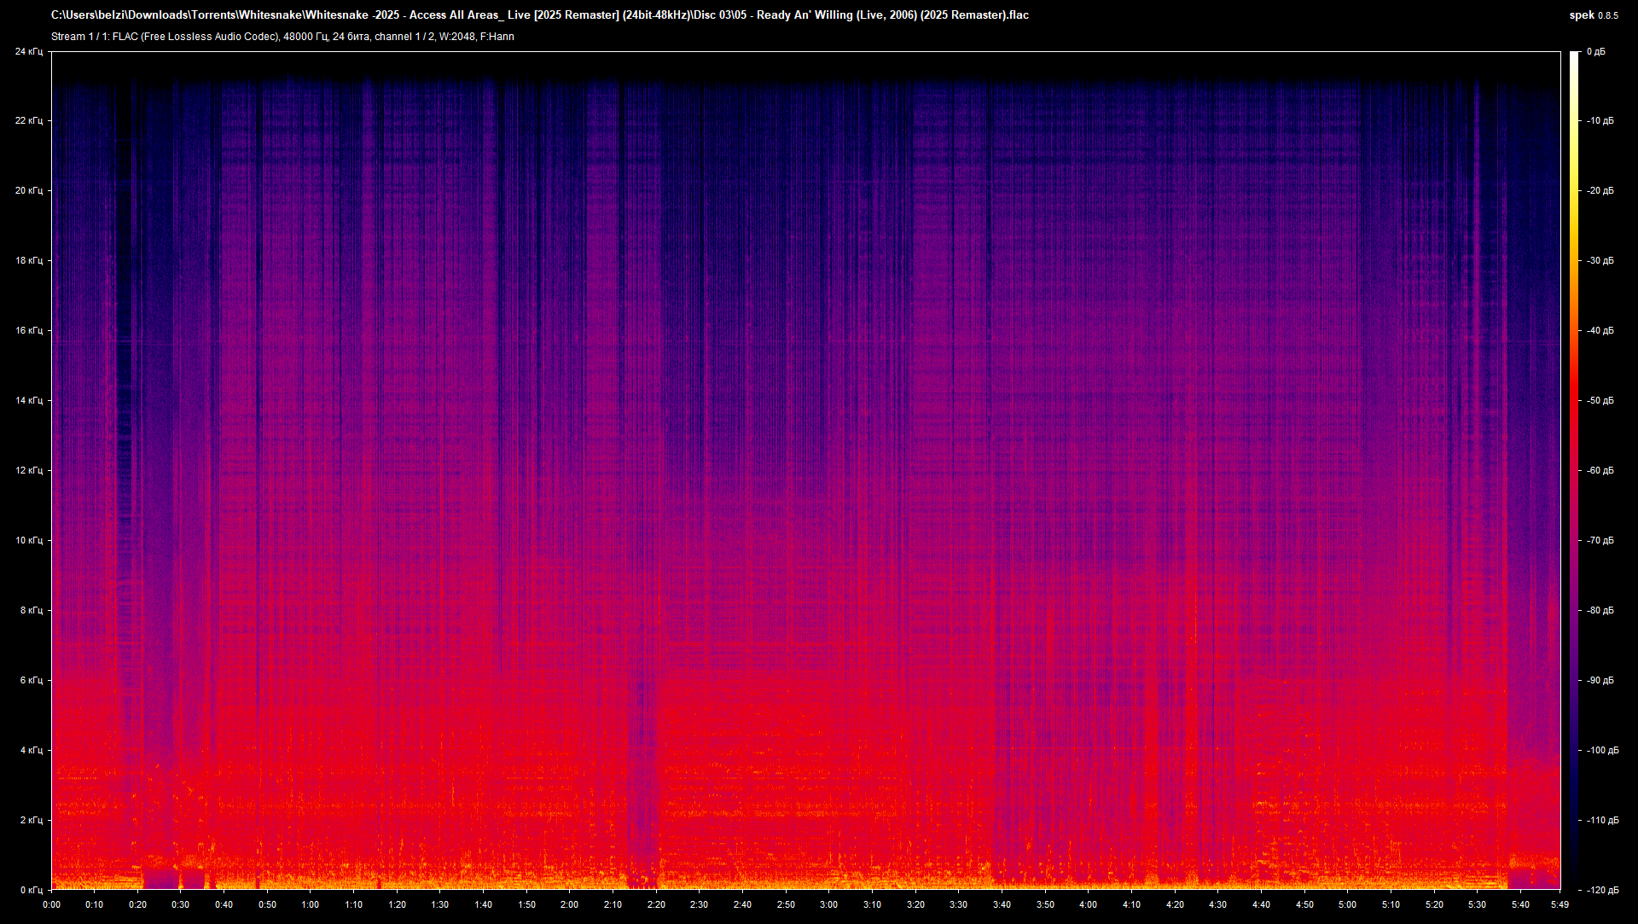The width and height of the screenshot is (1638, 924).
Task: Click the 5:49 end time label
Action: point(1560,904)
